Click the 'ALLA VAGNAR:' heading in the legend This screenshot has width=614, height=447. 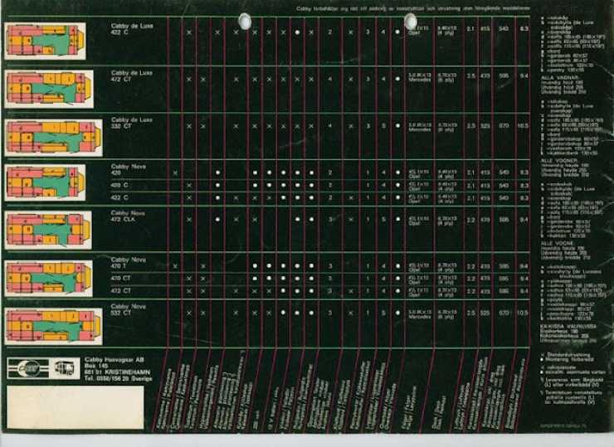point(558,77)
